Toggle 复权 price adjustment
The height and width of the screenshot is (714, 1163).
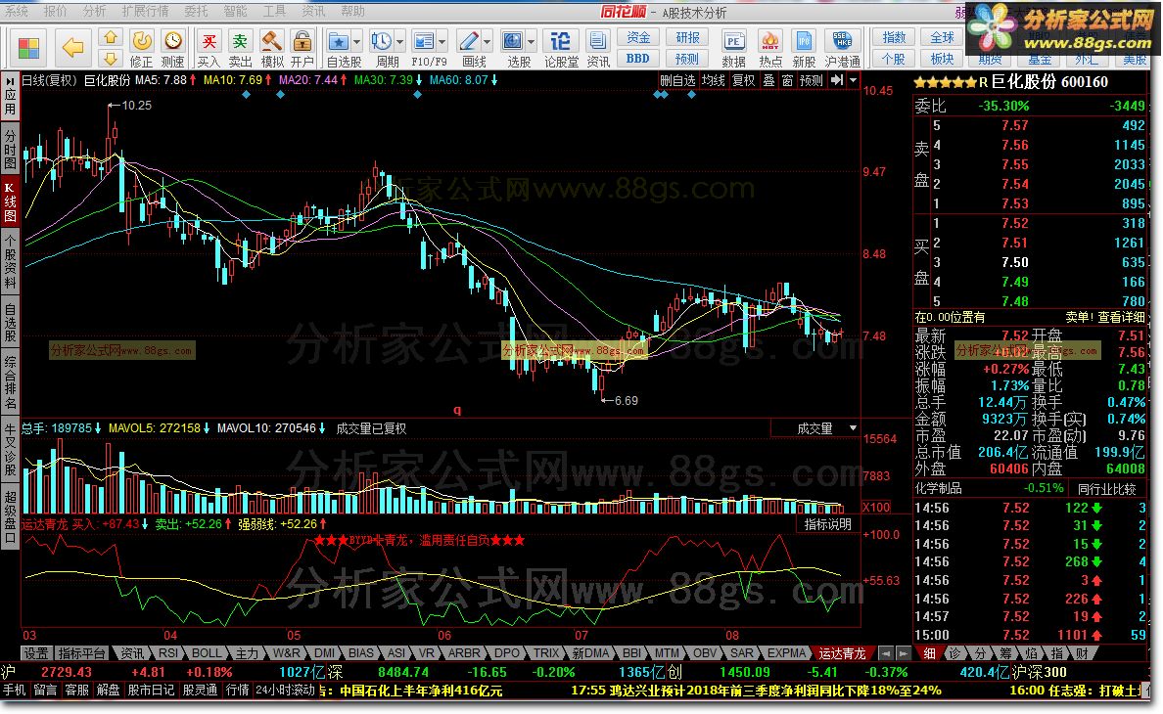743,80
